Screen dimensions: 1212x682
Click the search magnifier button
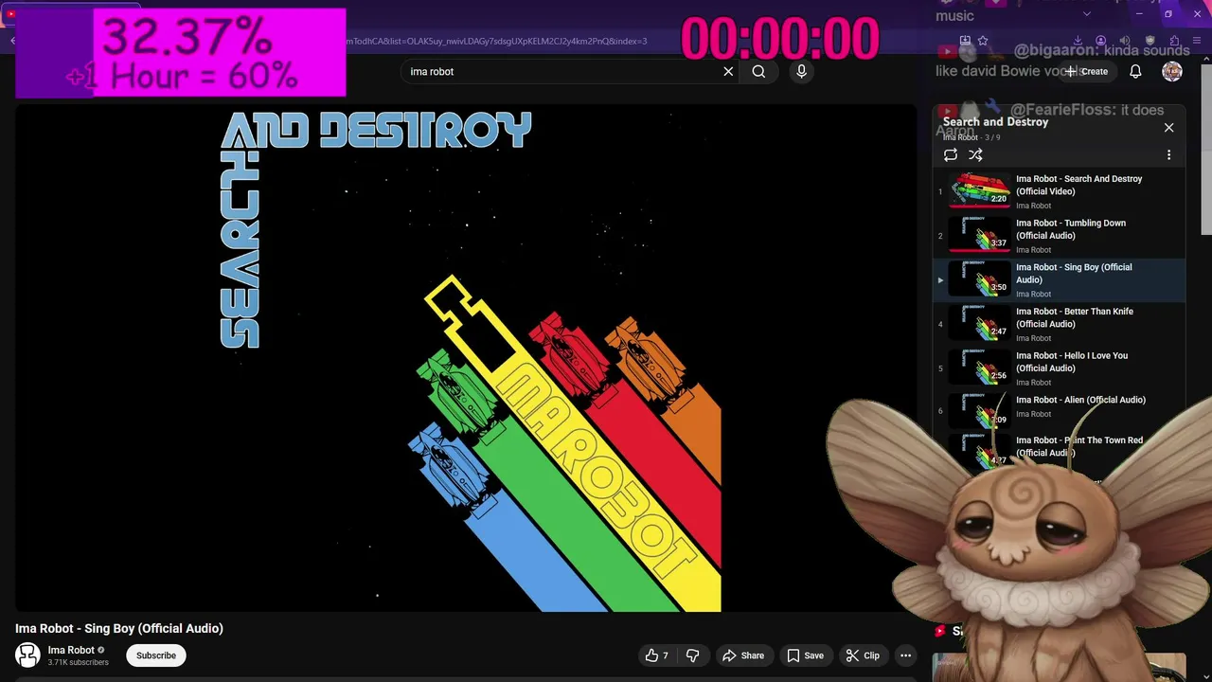pyautogui.click(x=758, y=71)
